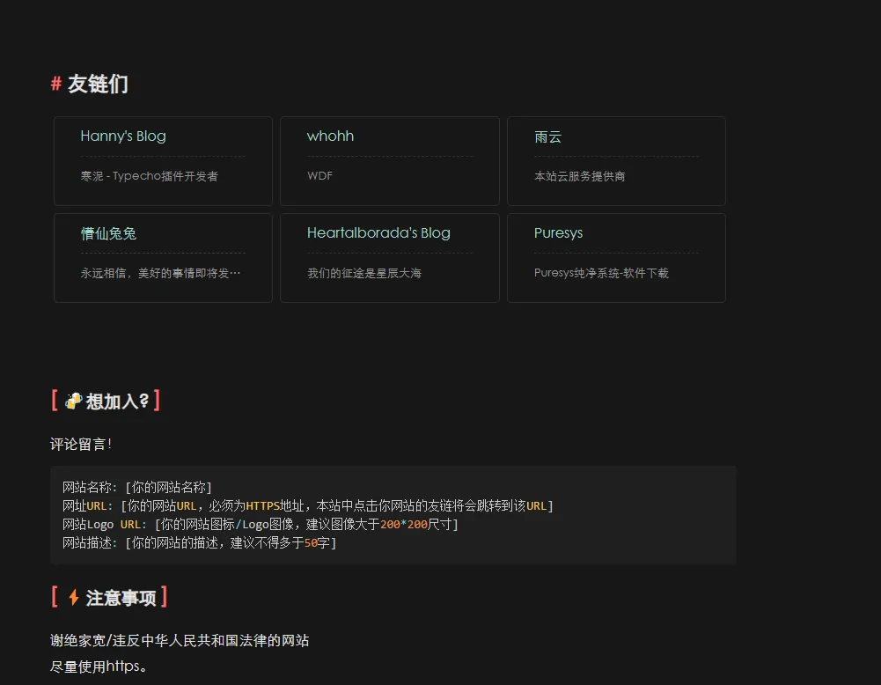Open Hanny's Blog friend link card
Viewport: 881px width, 685px height.
[163, 160]
